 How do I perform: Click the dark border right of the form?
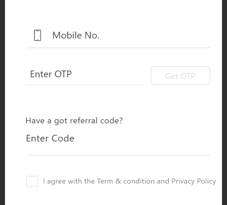point(225,102)
